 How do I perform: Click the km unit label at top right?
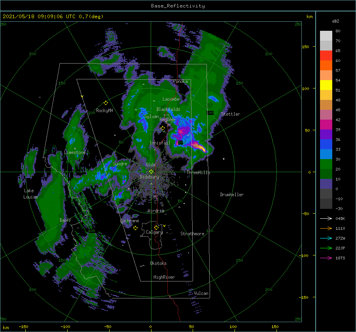309,17
